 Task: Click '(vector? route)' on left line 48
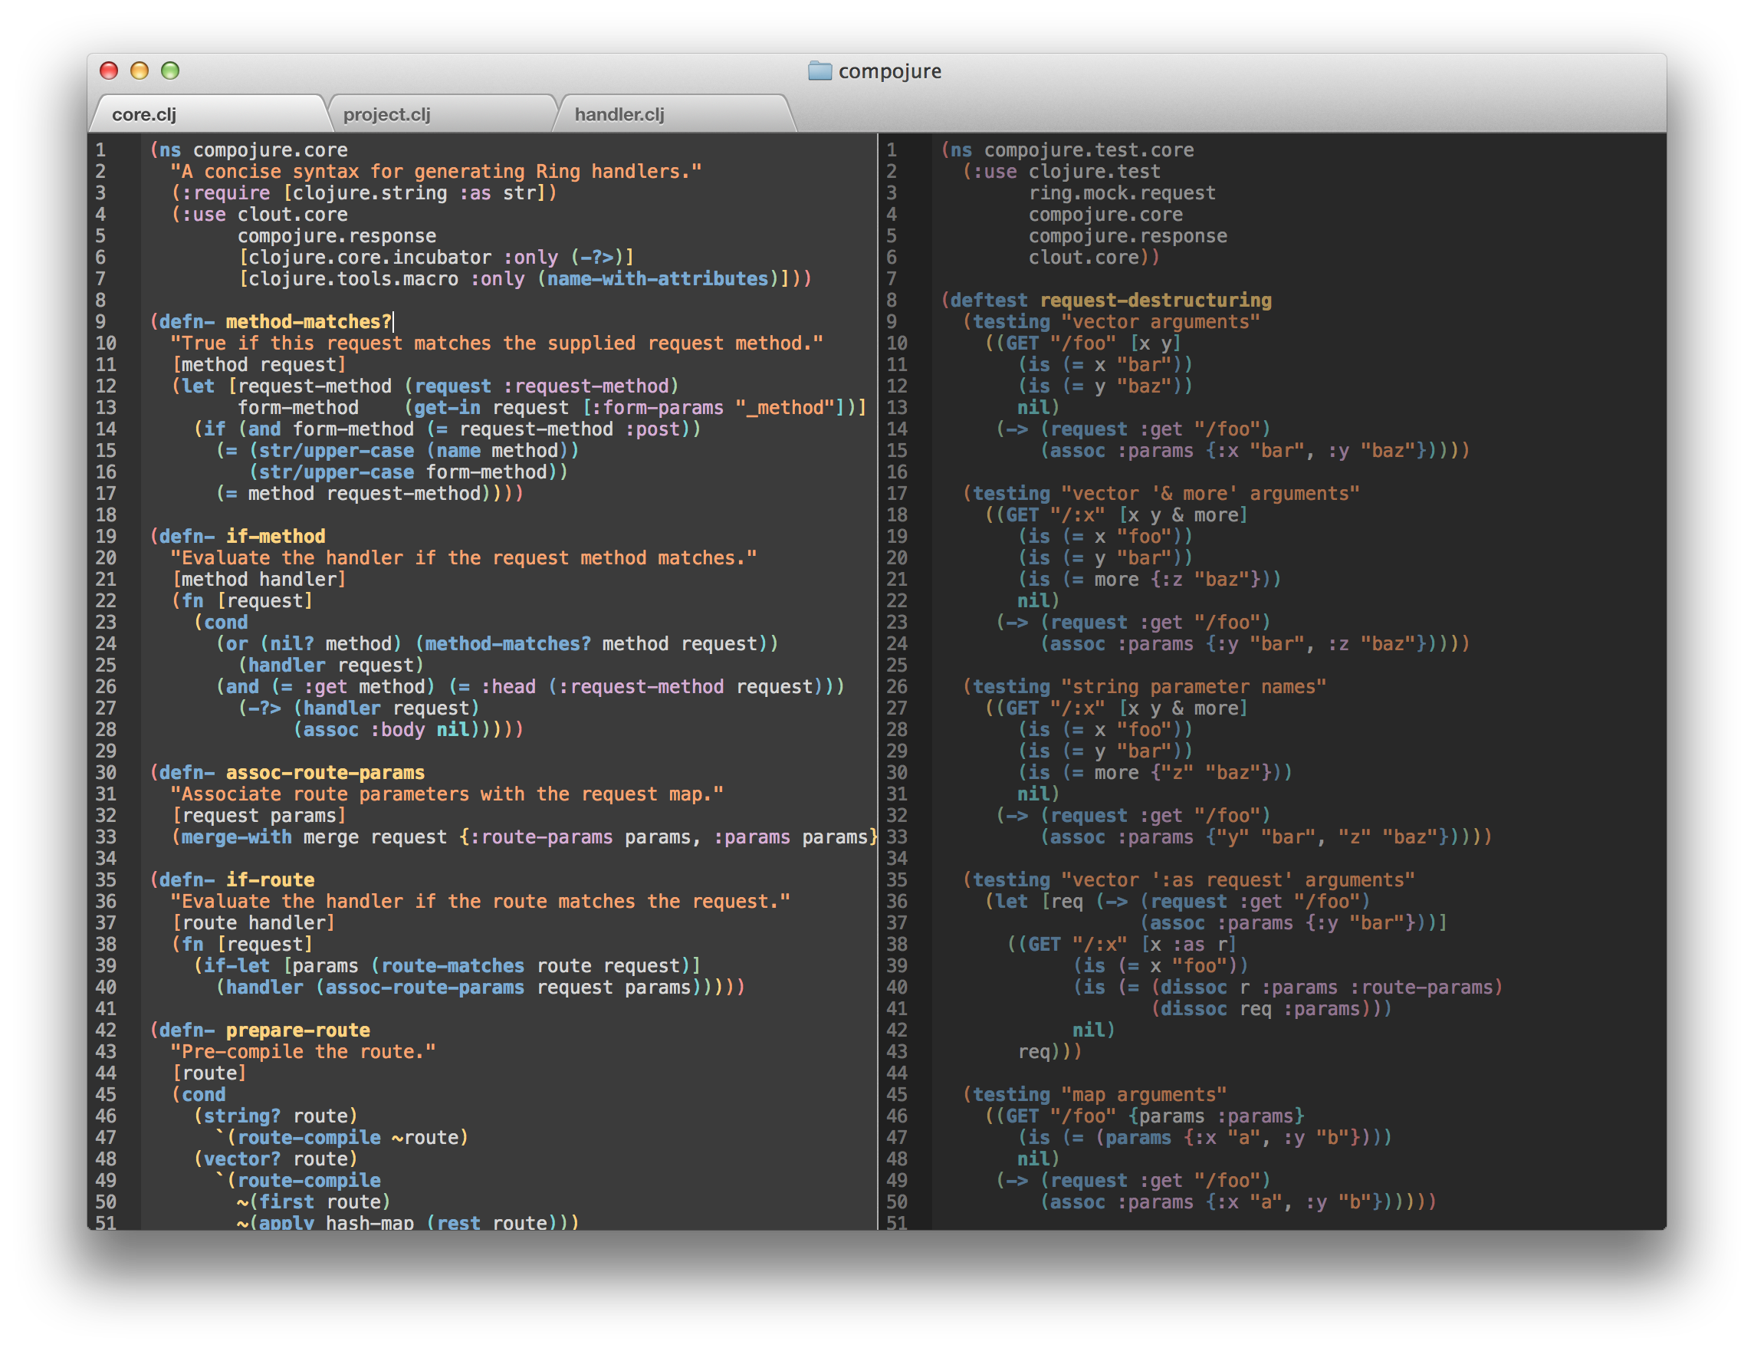tap(275, 1159)
